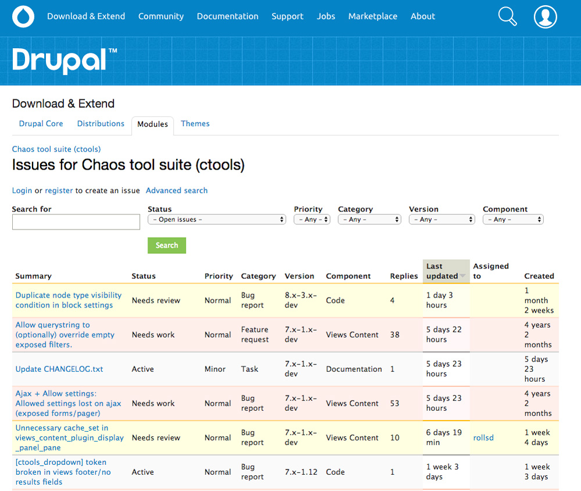Open Download & Extend in top navigation
Screen dimensions: 581x491
click(x=86, y=16)
